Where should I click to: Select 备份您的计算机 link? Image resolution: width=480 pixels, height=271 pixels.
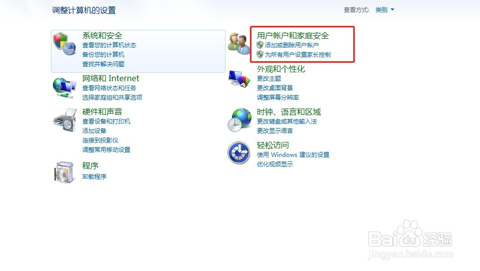[103, 55]
